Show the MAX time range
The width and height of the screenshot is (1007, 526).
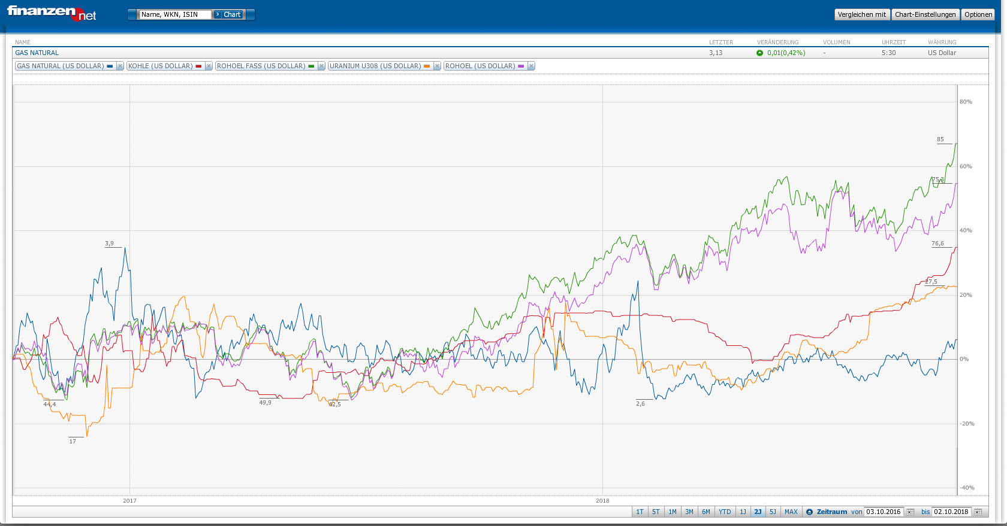791,512
